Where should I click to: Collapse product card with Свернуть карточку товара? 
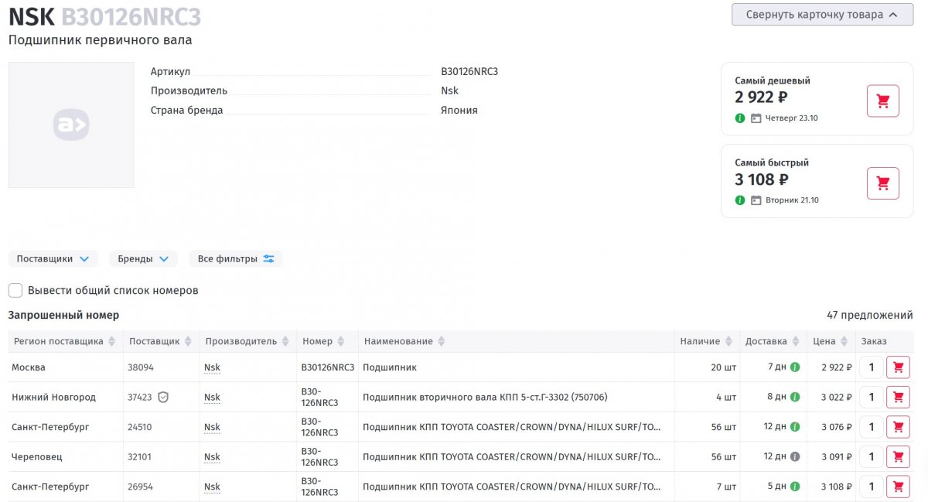(x=822, y=15)
